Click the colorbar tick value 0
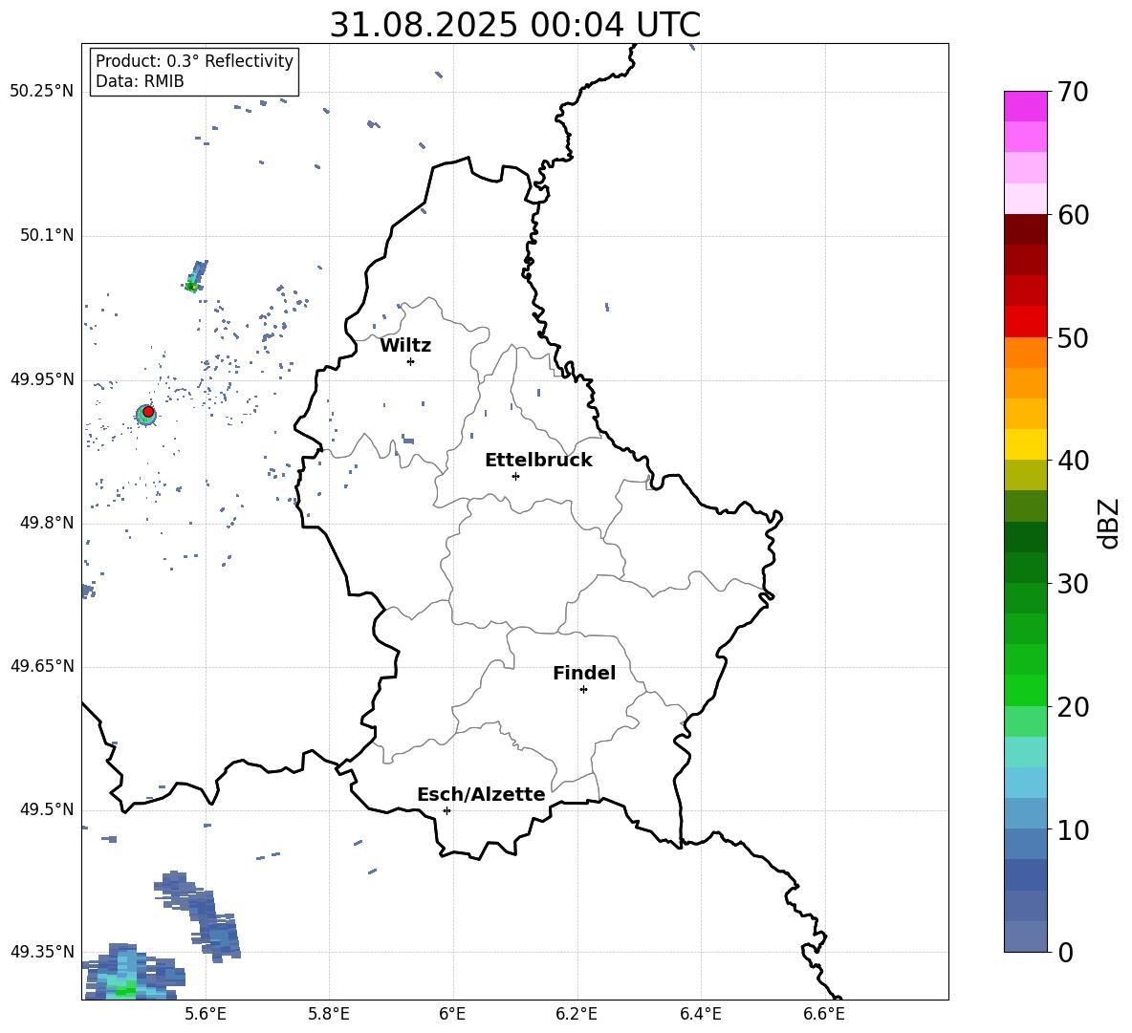This screenshot has width=1132, height=1033. point(1065,953)
